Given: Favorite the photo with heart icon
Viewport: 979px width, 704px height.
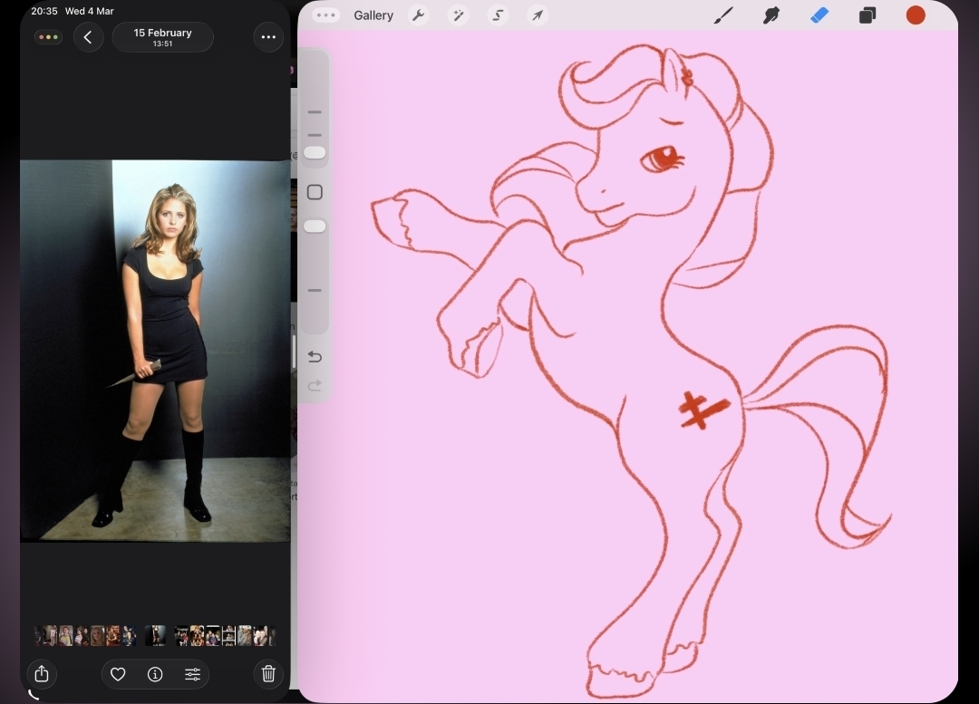Looking at the screenshot, I should click(x=118, y=674).
